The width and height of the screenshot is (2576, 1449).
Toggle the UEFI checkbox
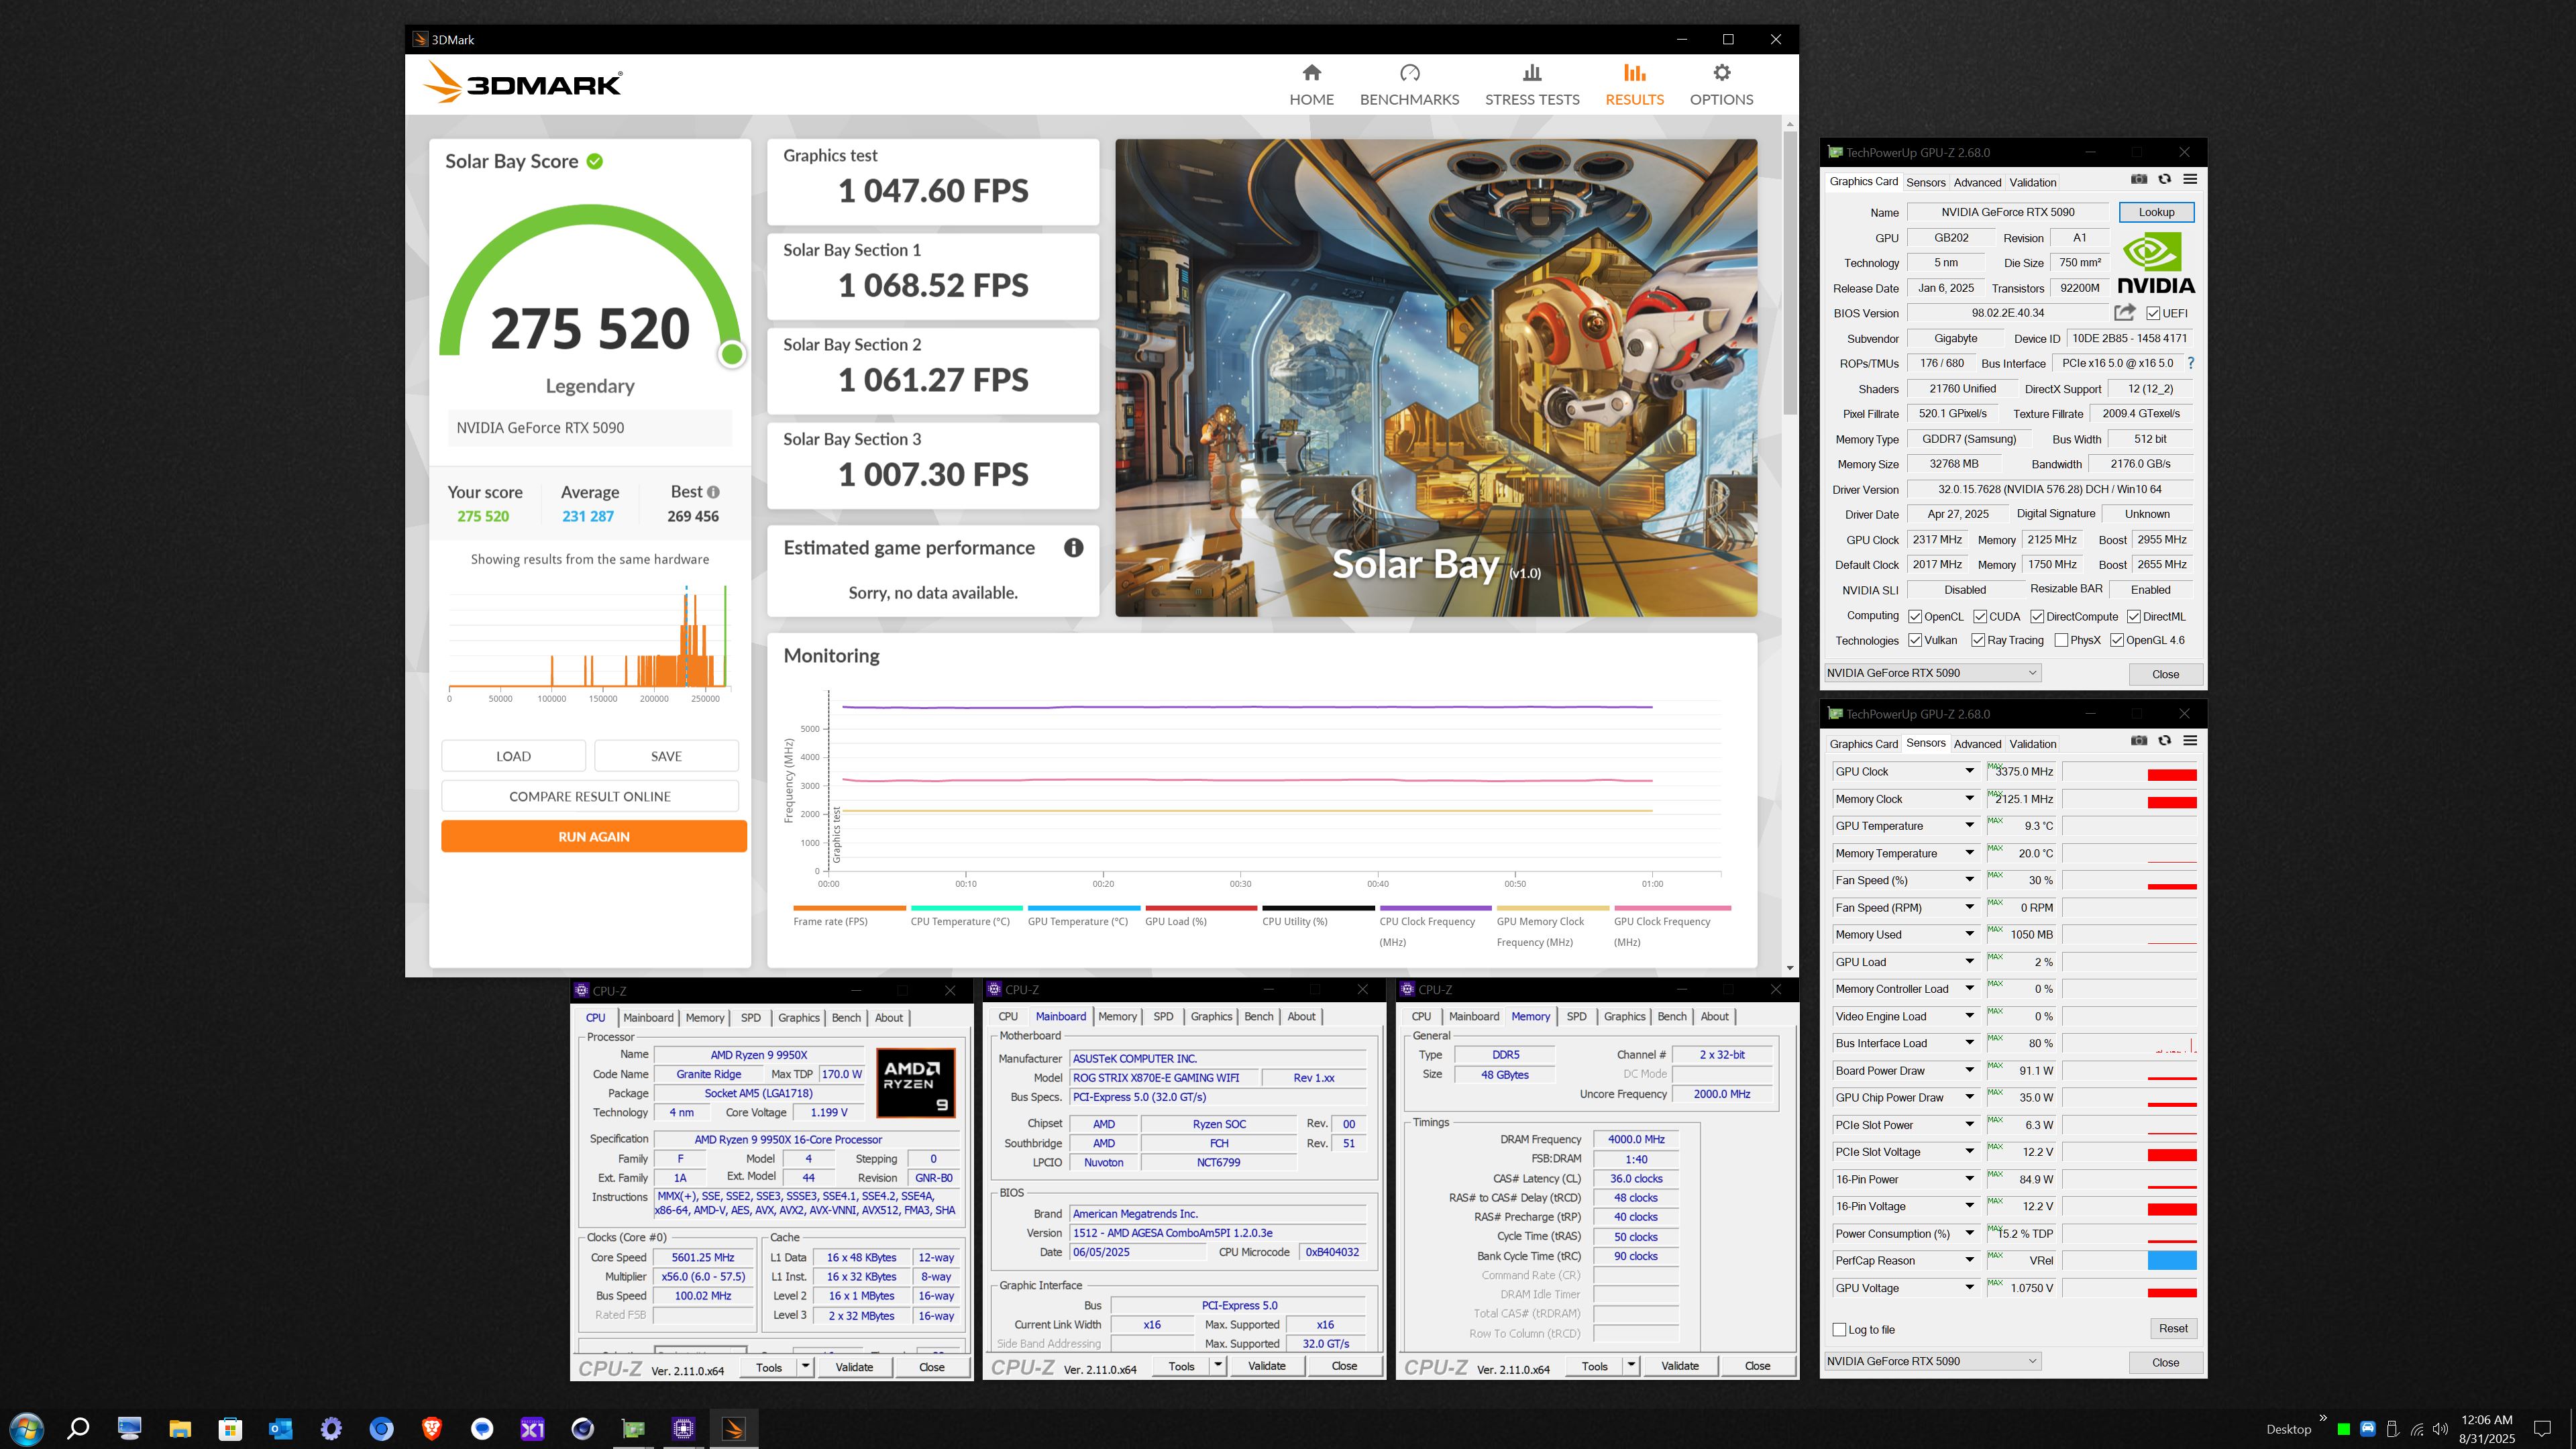click(2153, 313)
